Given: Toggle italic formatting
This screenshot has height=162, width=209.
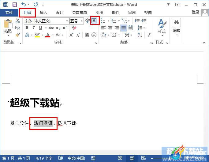Looking at the screenshot, I should coord(34,28).
